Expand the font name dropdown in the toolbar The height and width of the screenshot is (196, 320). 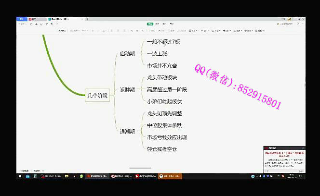(75, 30)
